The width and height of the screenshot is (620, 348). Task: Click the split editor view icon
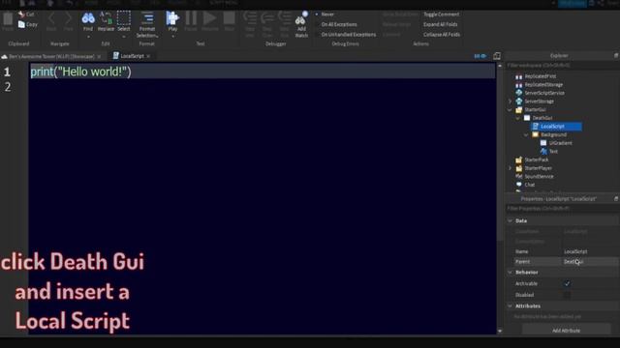click(497, 56)
